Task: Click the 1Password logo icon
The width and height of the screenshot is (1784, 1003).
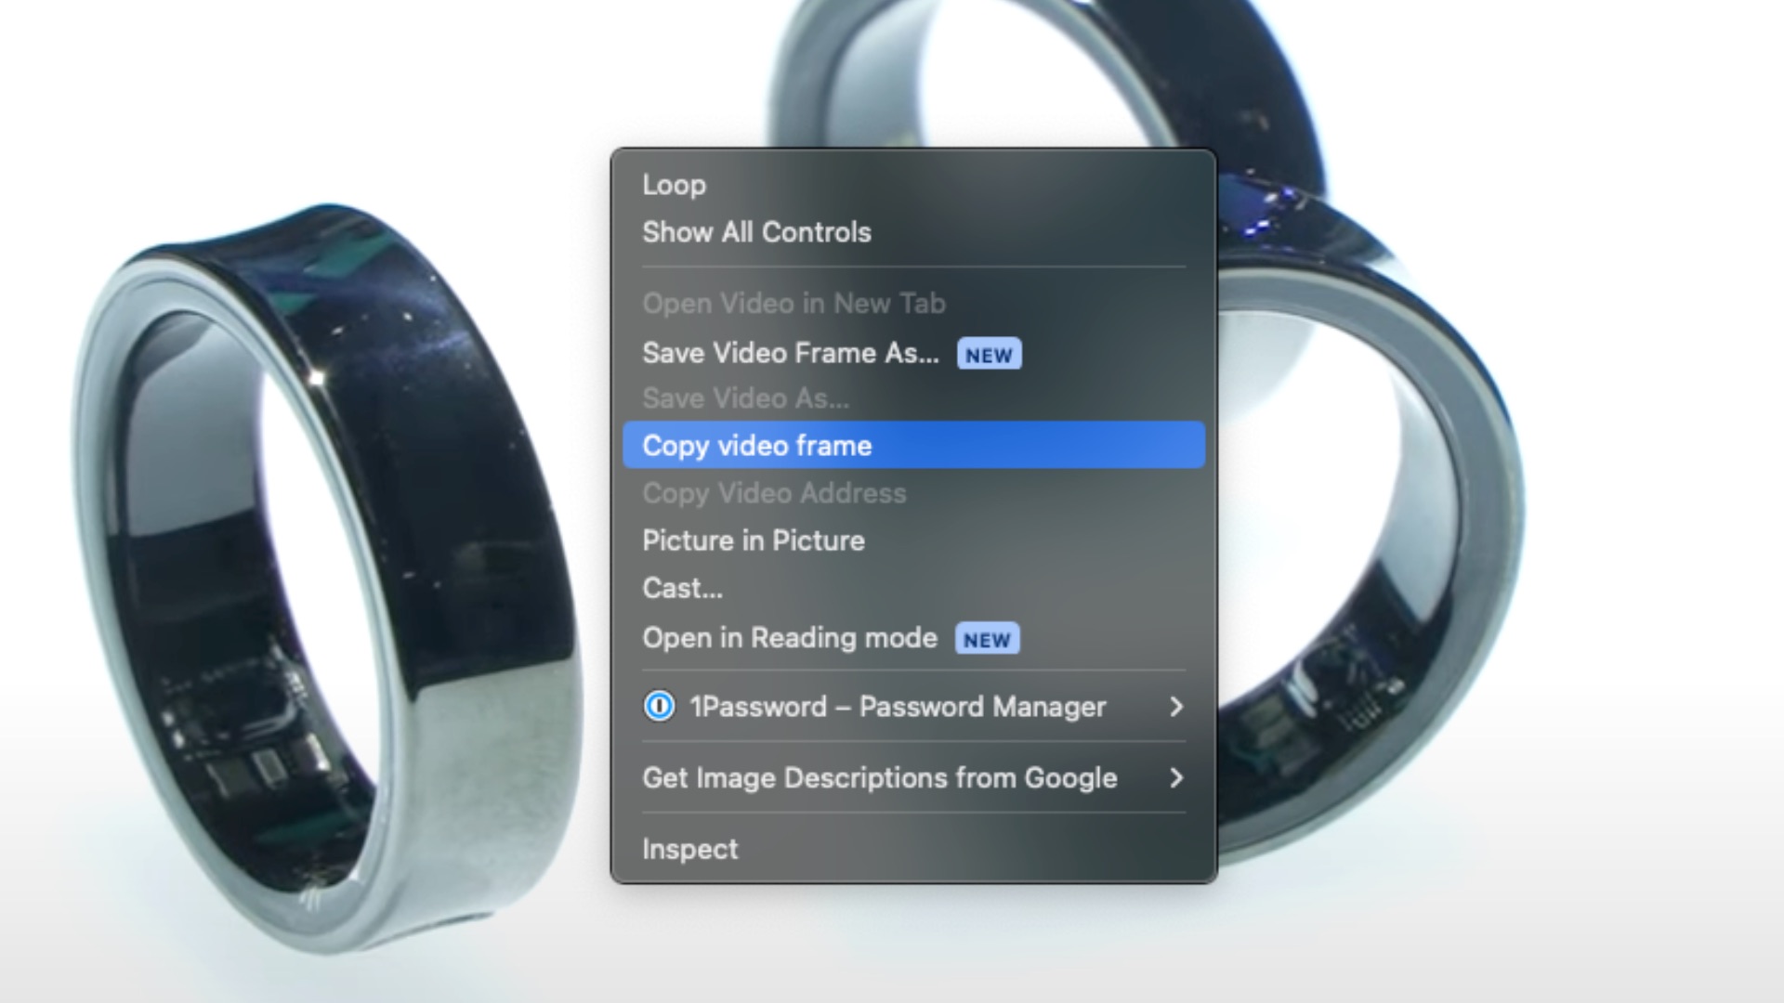Action: (x=659, y=707)
